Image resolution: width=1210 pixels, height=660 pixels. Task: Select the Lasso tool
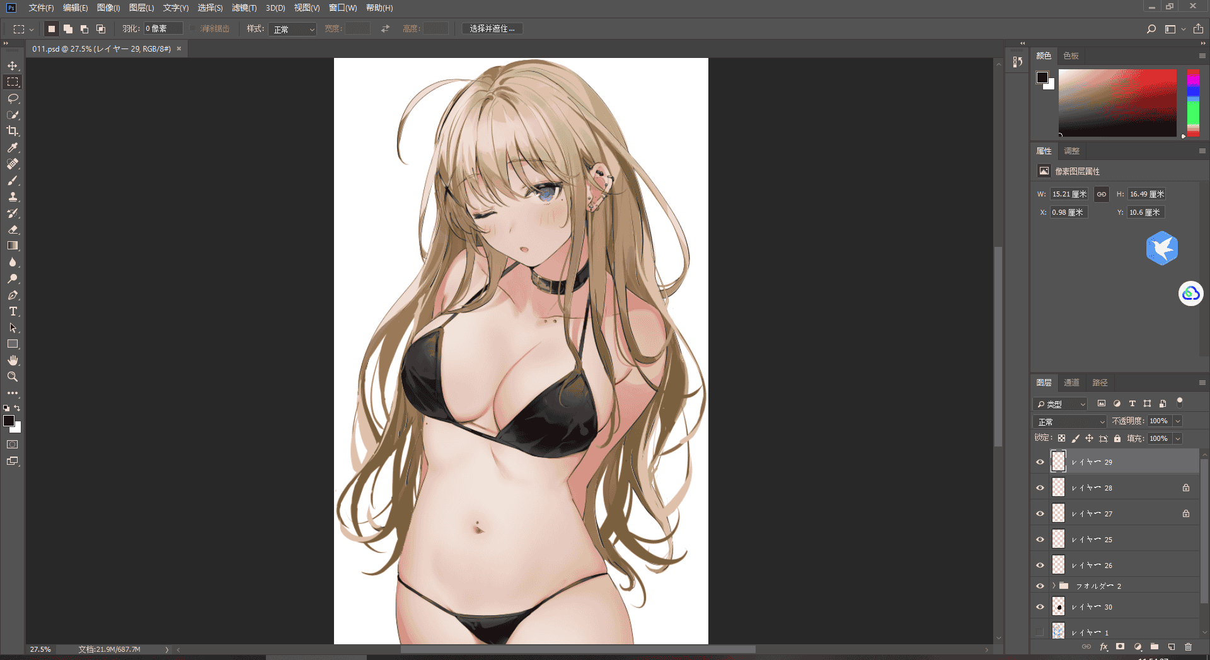(13, 98)
